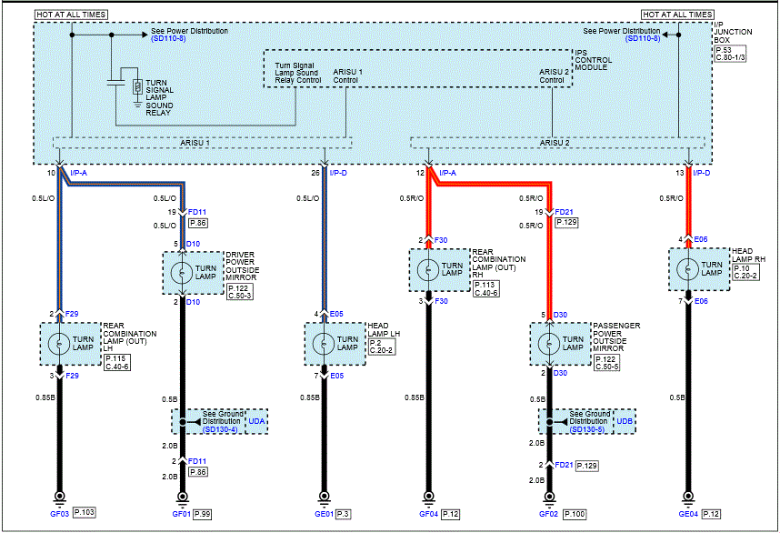The width and height of the screenshot is (780, 533).
Task: Click the UDB ground reference label
Action: [x=625, y=421]
